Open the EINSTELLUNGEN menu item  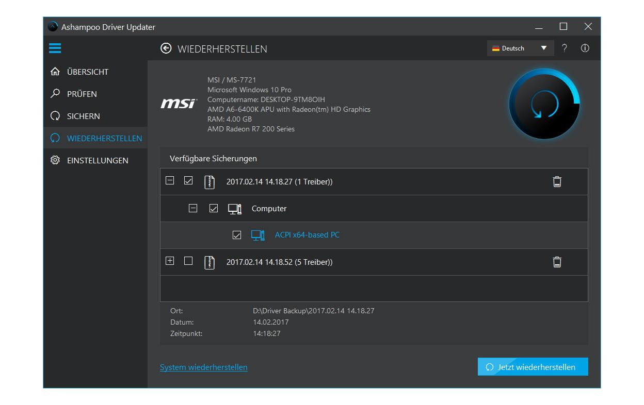(97, 160)
